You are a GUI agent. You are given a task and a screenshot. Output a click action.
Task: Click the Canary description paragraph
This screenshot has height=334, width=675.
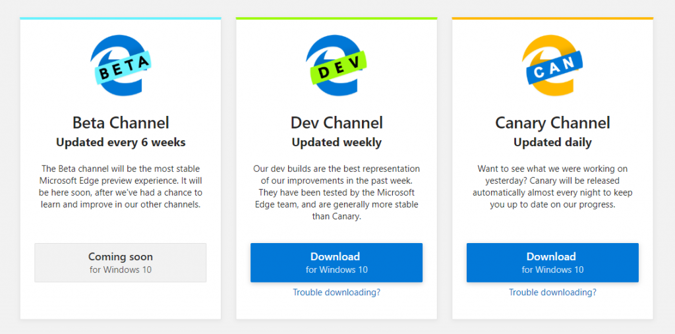click(x=553, y=186)
